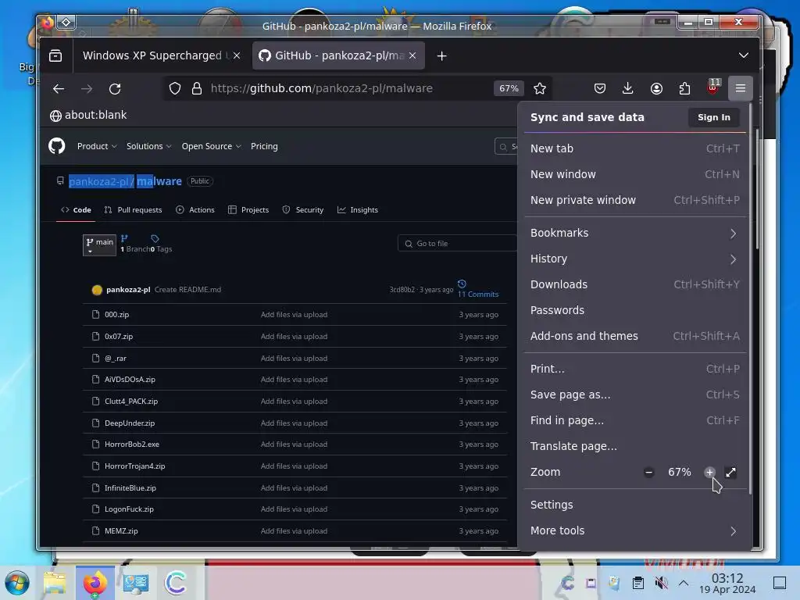Choose New private window
The image size is (800, 600).
(634, 200)
